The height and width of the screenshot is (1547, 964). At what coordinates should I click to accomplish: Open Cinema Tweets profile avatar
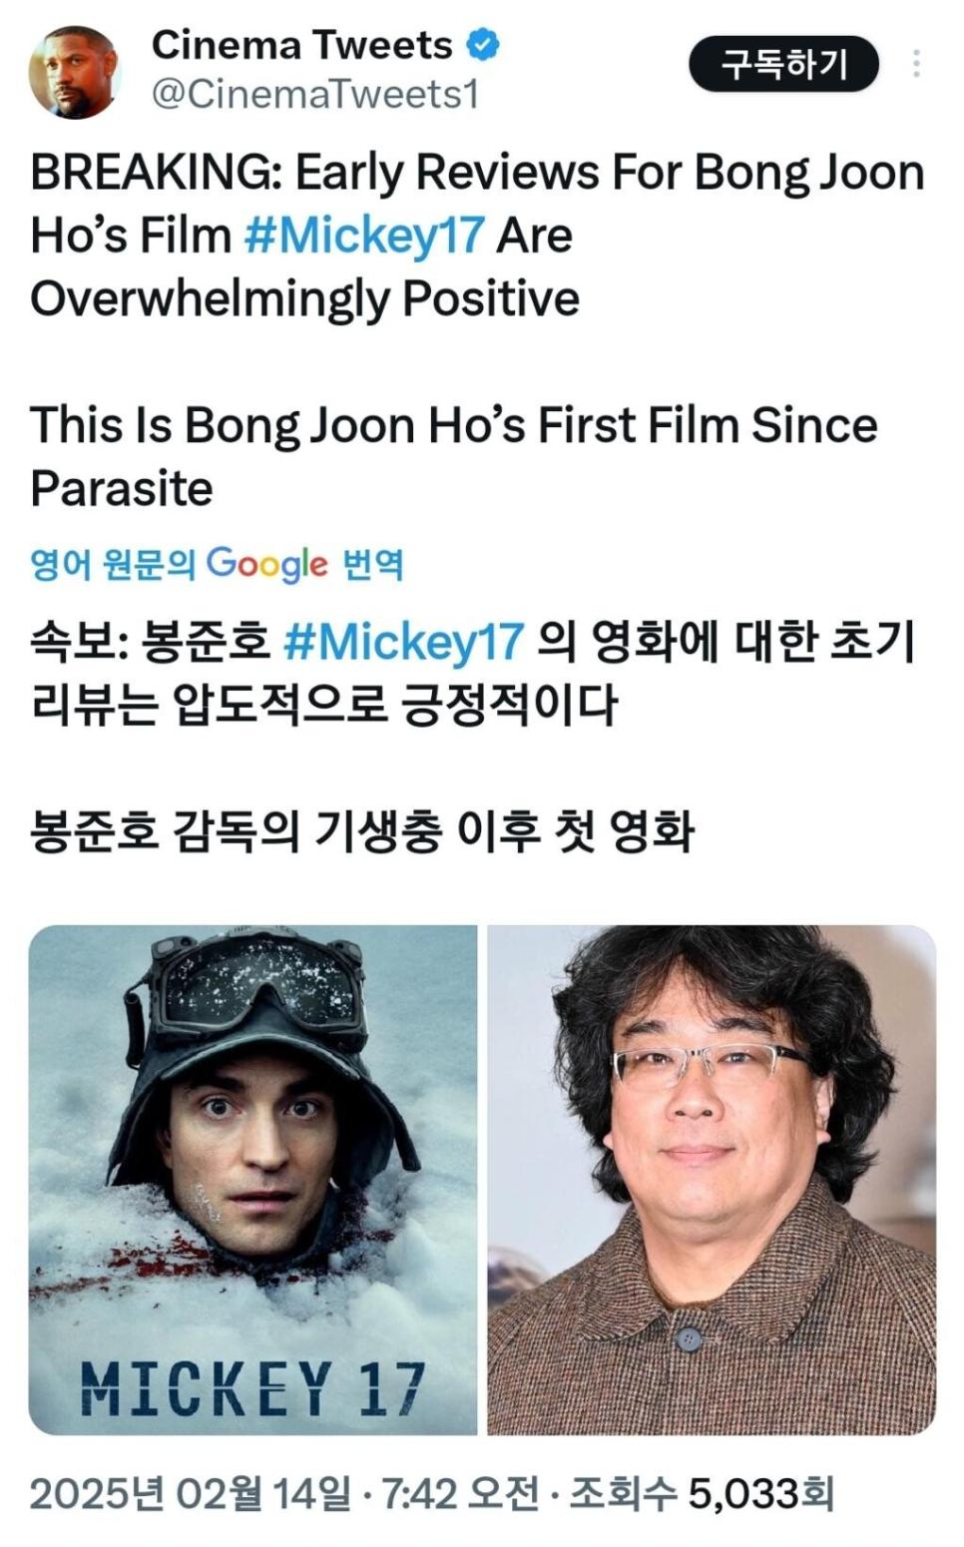pos(74,72)
